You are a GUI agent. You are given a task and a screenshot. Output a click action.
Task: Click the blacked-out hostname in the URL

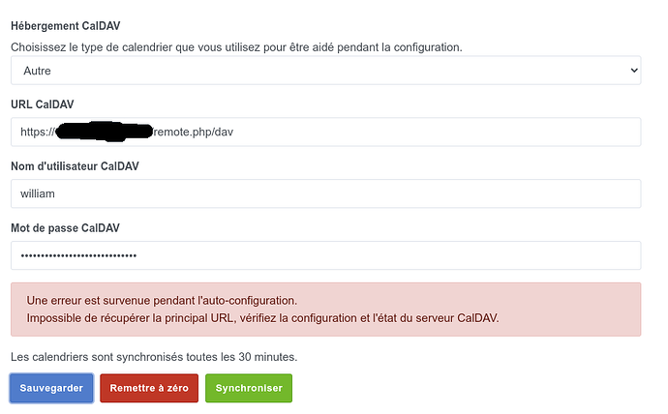105,131
